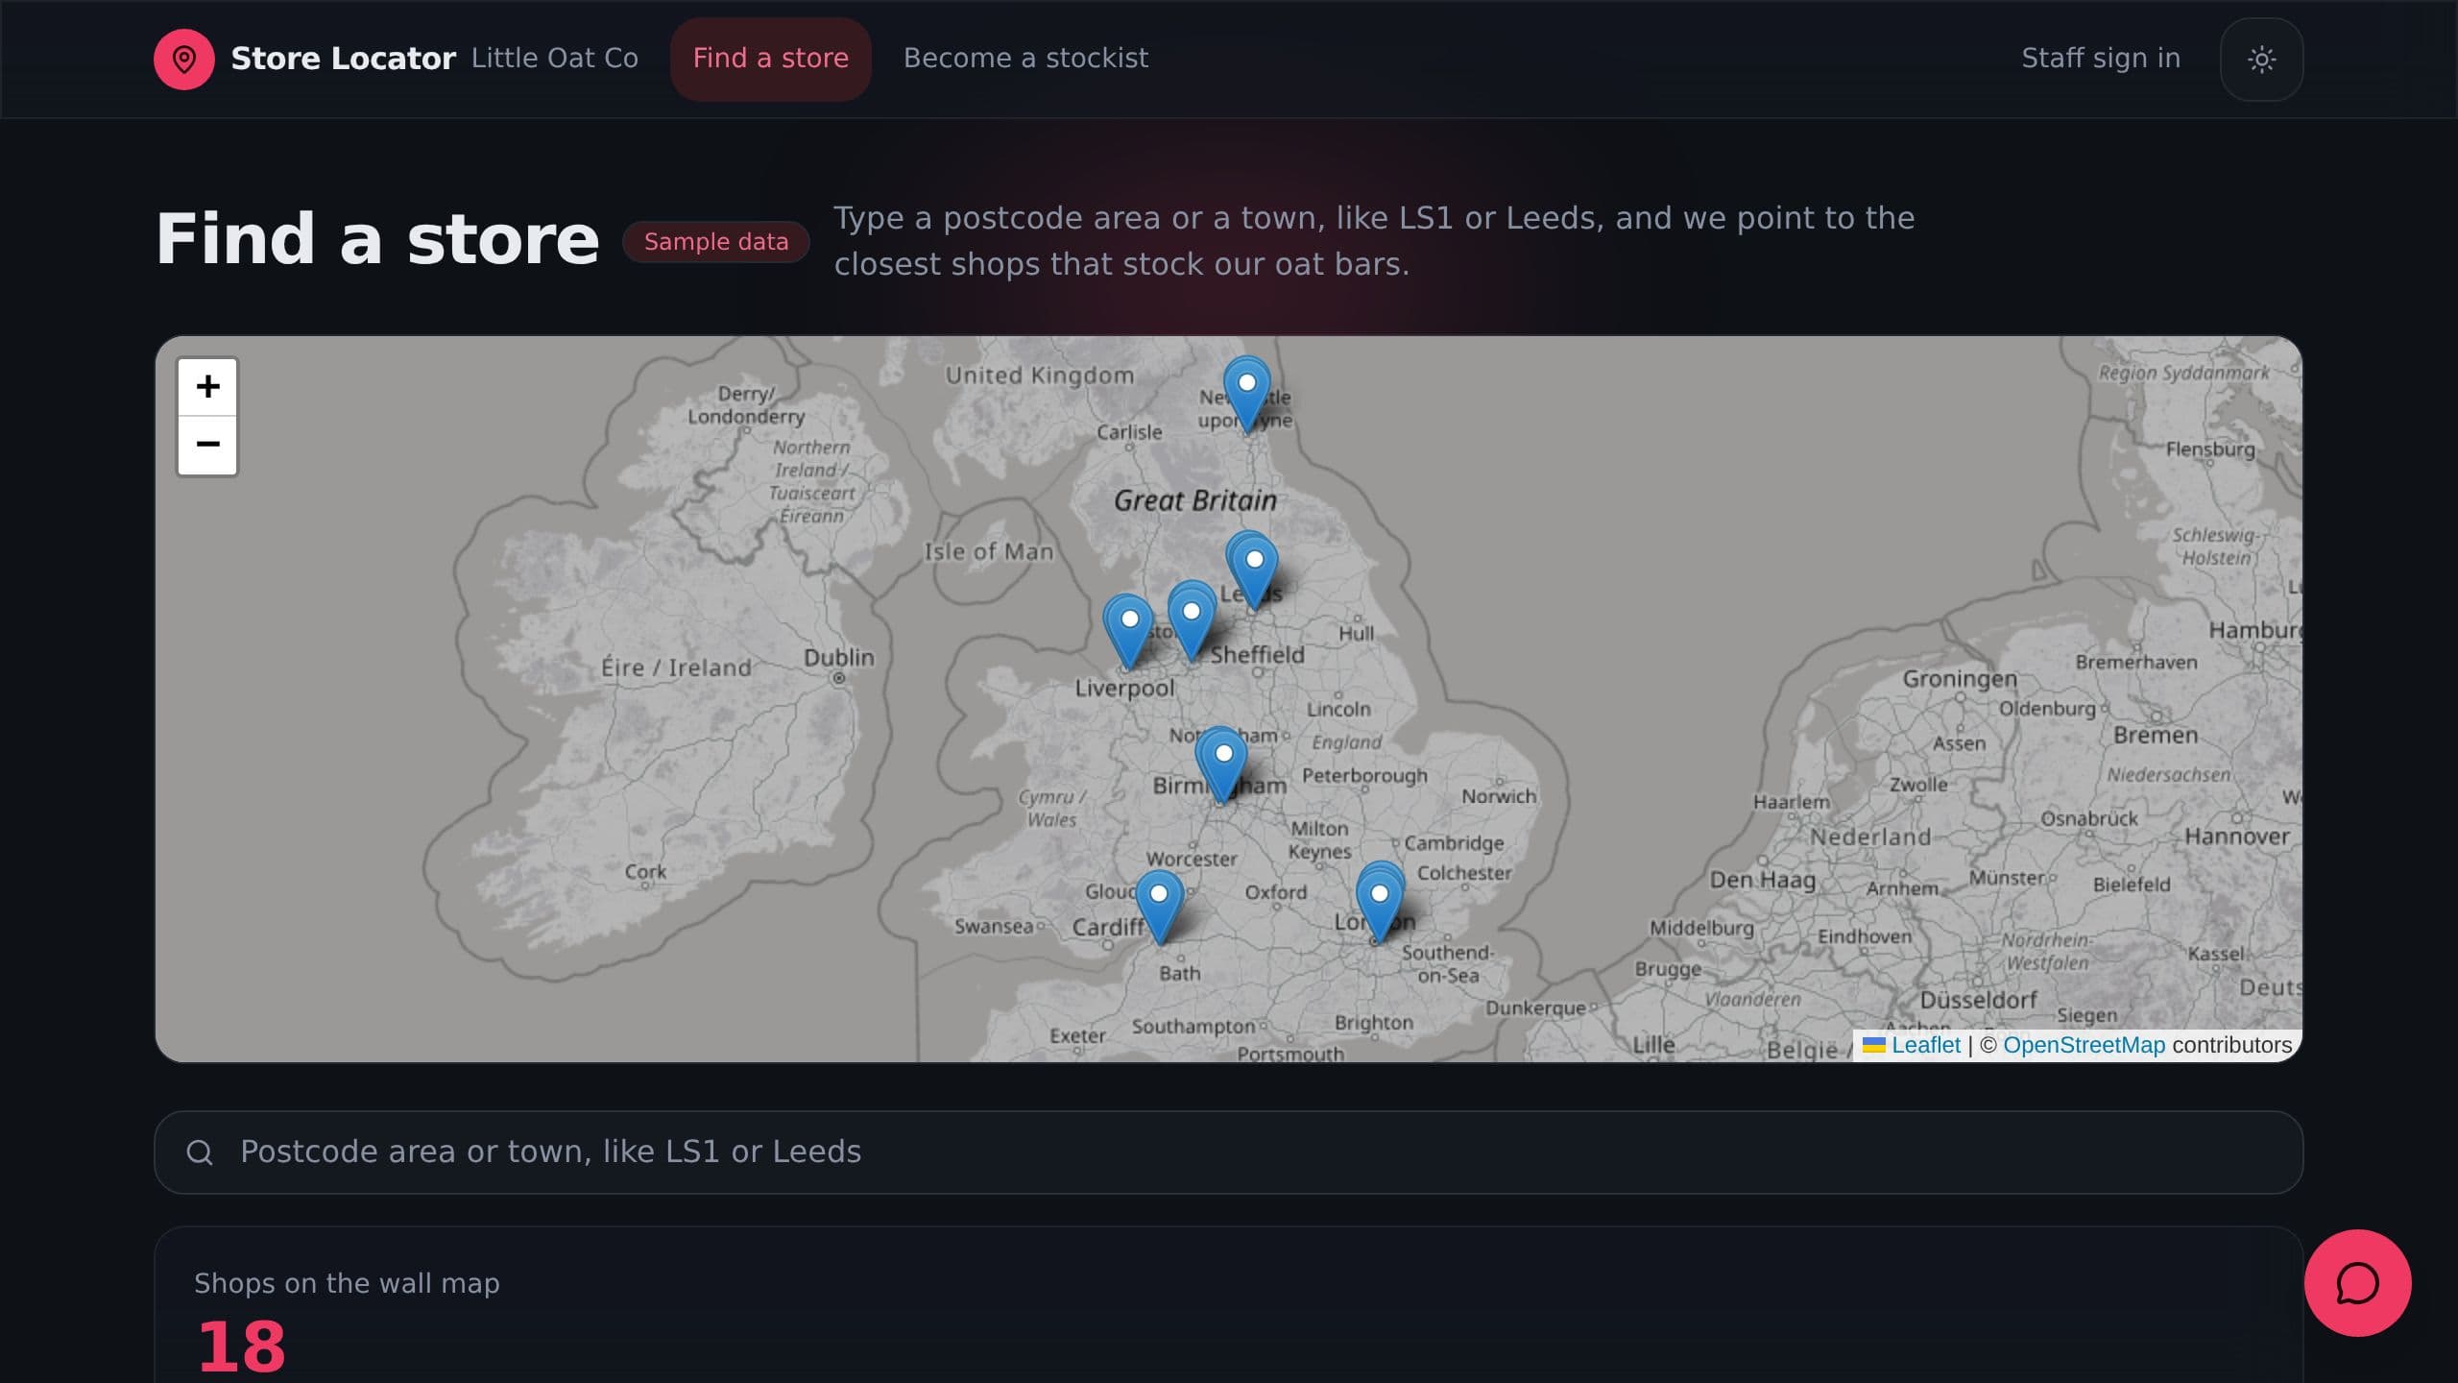Select the Birmingham map marker
This screenshot has width=2458, height=1383.
tap(1222, 764)
